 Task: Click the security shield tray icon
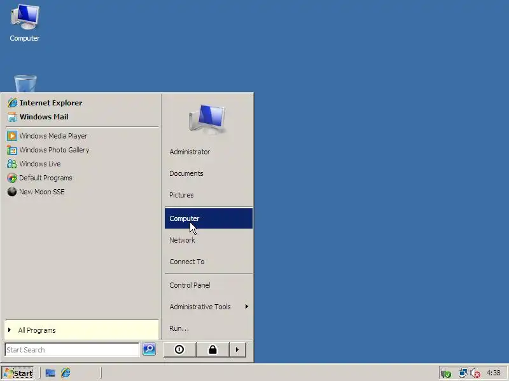446,373
